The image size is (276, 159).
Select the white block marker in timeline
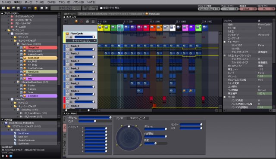pos(172,28)
